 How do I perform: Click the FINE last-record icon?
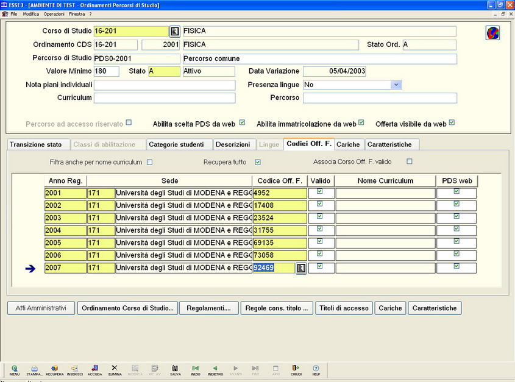click(x=255, y=370)
